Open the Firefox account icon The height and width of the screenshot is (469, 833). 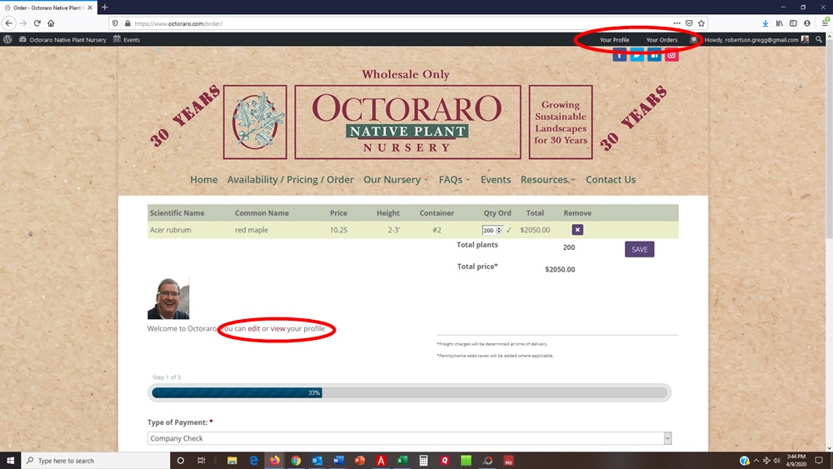click(807, 23)
